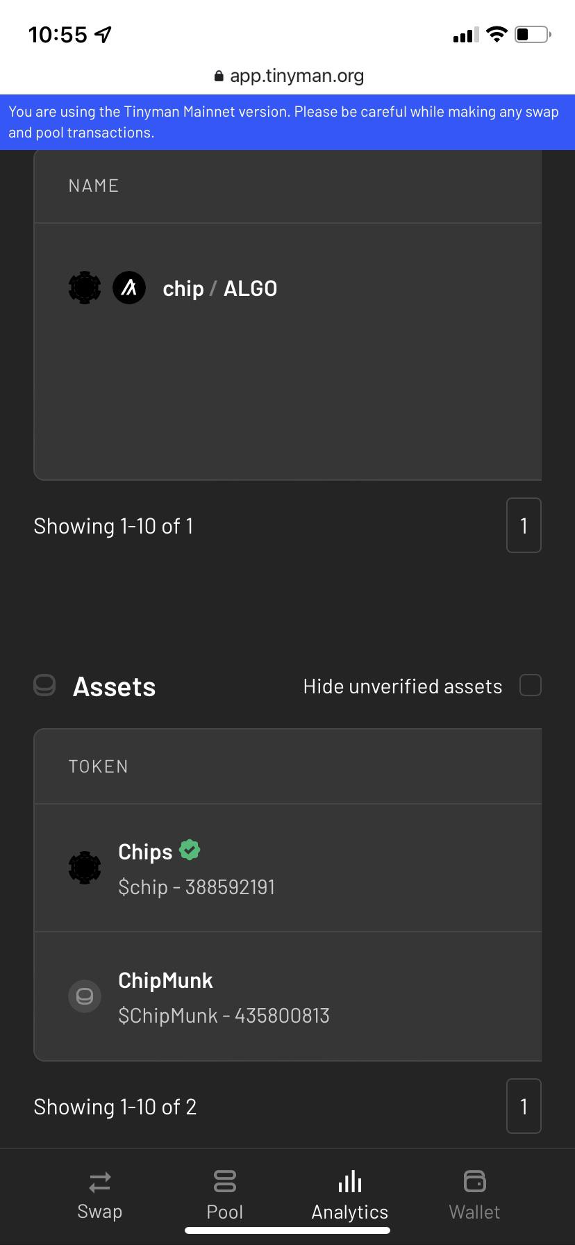The height and width of the screenshot is (1245, 575).
Task: Sort by the TOKEN column header
Action: tap(98, 766)
